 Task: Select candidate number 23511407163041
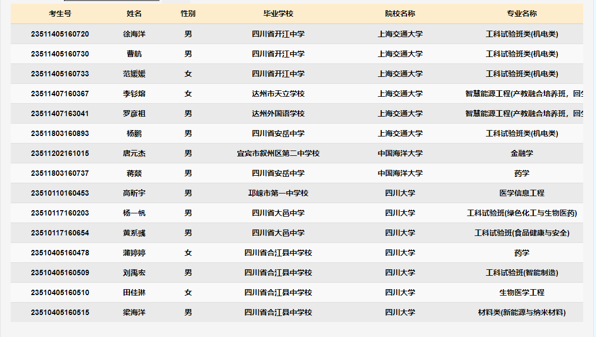point(60,113)
